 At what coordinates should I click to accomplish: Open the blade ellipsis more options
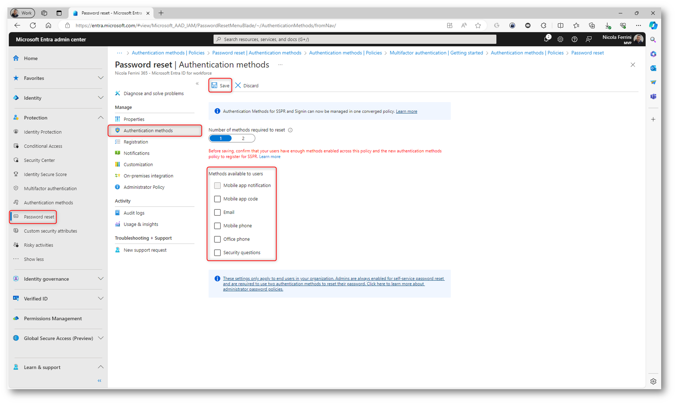pos(280,65)
